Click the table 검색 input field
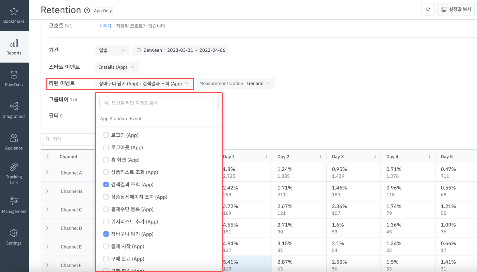 coord(68,139)
